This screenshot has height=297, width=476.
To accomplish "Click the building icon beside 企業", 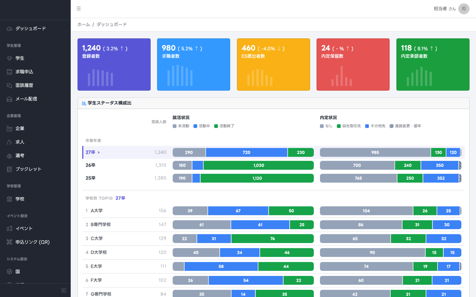I will pyautogui.click(x=10, y=128).
